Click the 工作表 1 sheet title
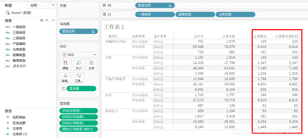The width and height of the screenshot is (308, 138). (114, 27)
